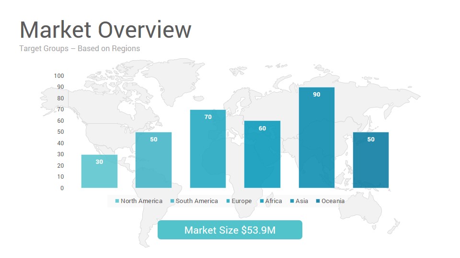
Task: Click the data label 30 on first bar
Action: click(x=100, y=162)
